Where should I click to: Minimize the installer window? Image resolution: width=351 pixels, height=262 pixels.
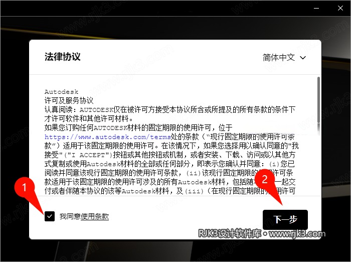point(316,9)
